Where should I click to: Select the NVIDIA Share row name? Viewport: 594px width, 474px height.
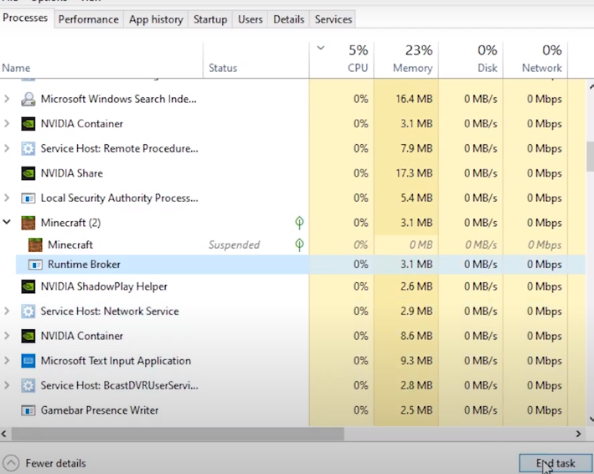point(71,173)
